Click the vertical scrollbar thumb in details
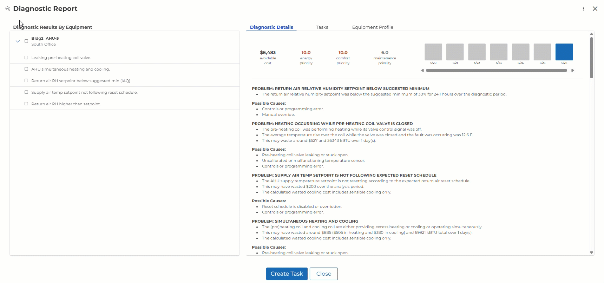Screen dimensions: 604x283 (x=592, y=58)
